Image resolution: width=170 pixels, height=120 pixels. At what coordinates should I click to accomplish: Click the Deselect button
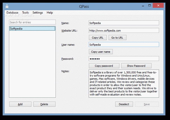pos(124,104)
